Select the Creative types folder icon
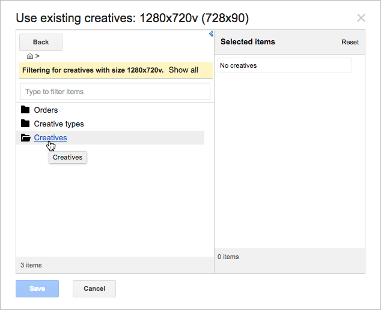The width and height of the screenshot is (381, 310). pyautogui.click(x=25, y=124)
